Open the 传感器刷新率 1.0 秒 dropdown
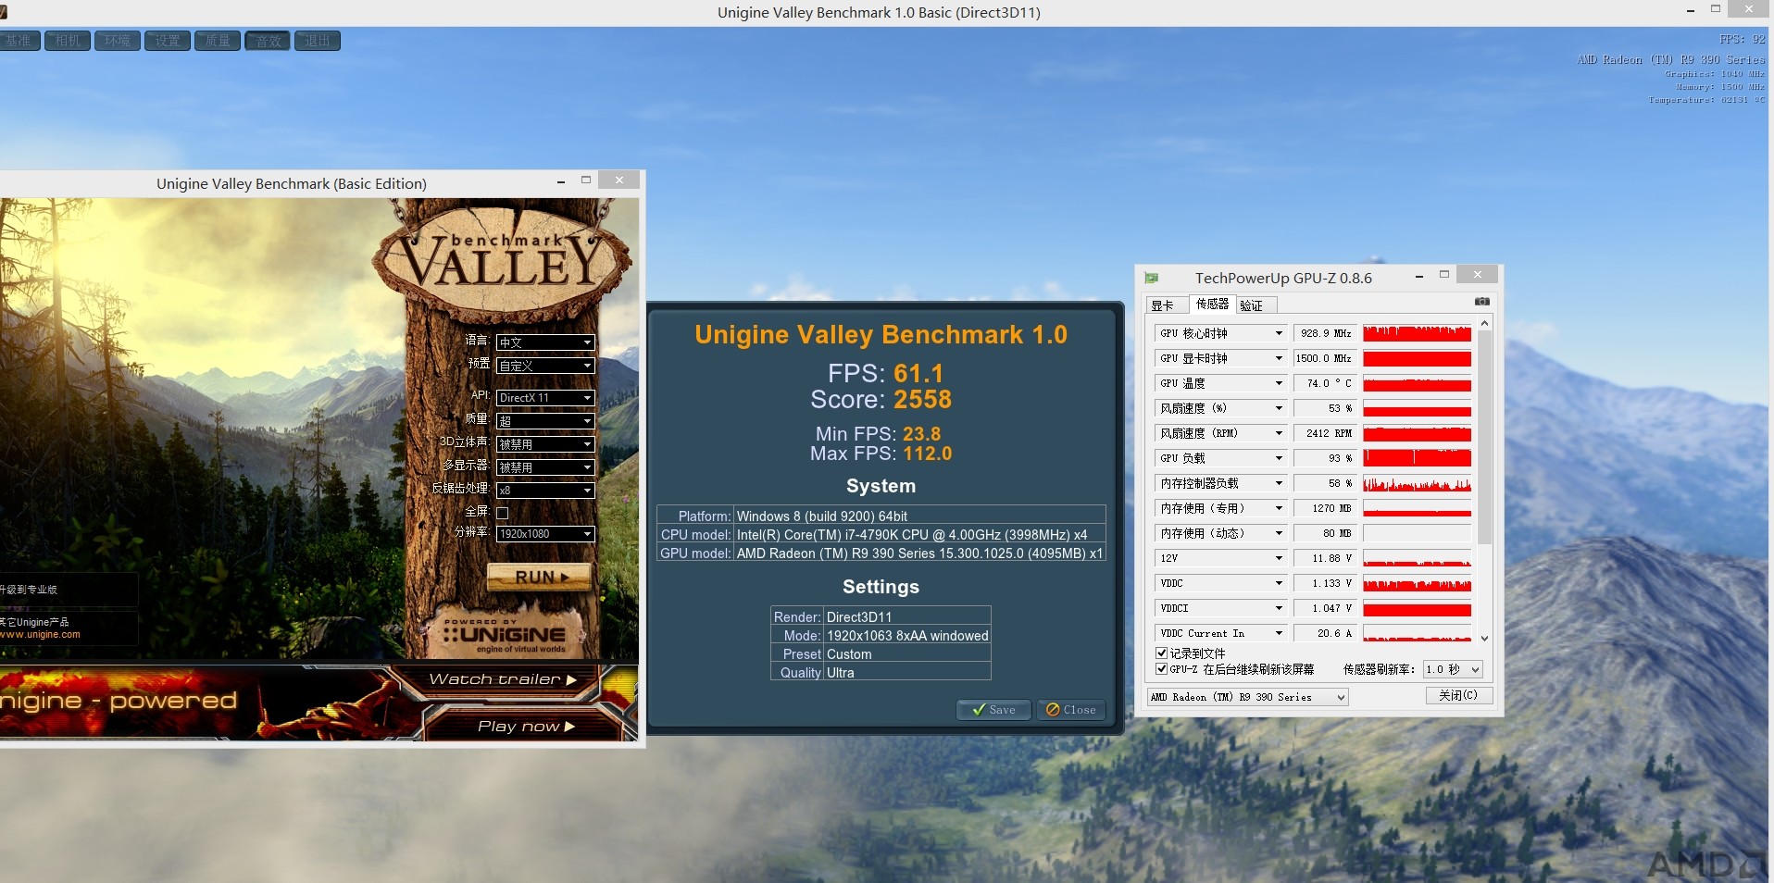Viewport: 1774px width, 883px height. click(1453, 669)
